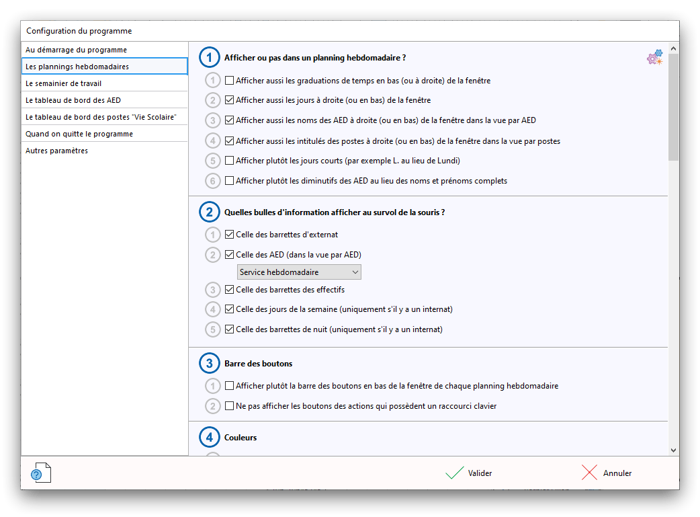Open the Service hebdomadaire dropdown
This screenshot has width=700, height=517.
point(300,272)
